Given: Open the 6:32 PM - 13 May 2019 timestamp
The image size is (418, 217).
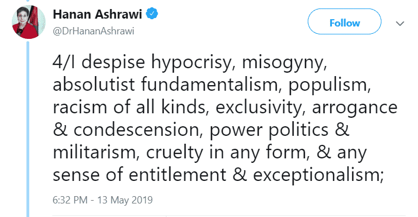Looking at the screenshot, I should pos(102,200).
